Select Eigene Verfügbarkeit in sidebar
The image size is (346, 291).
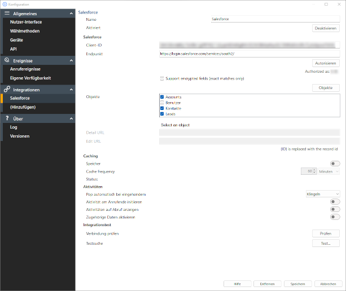(30, 78)
